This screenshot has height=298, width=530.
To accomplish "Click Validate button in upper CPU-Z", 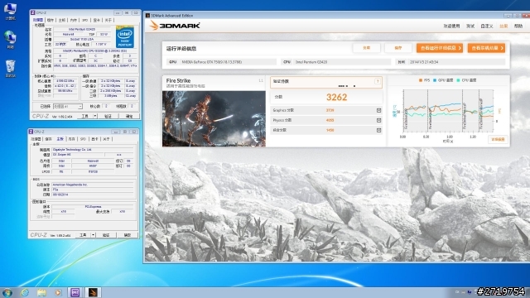I will tap(108, 116).
